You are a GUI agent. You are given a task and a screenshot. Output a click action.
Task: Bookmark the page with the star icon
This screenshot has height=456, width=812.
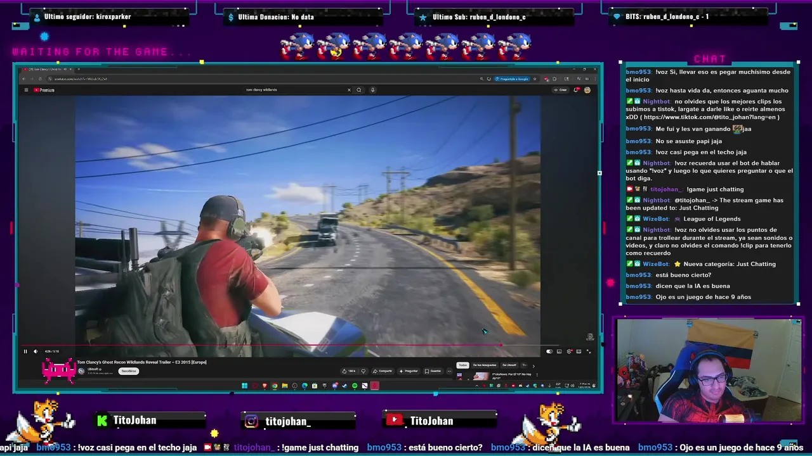click(x=535, y=79)
